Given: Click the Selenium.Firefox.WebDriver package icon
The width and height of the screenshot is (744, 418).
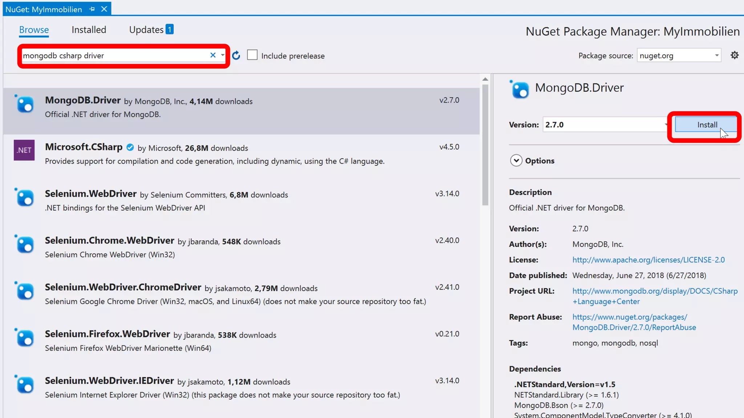Looking at the screenshot, I should click(25, 338).
